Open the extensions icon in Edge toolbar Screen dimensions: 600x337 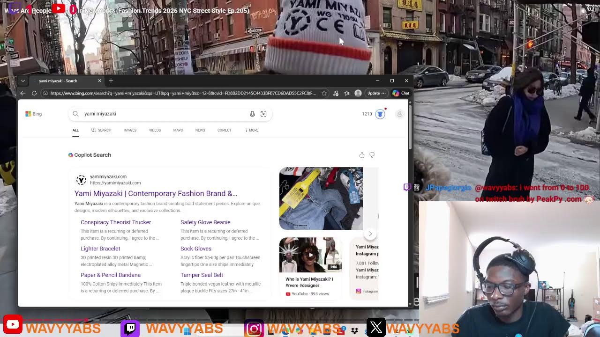tap(336, 93)
